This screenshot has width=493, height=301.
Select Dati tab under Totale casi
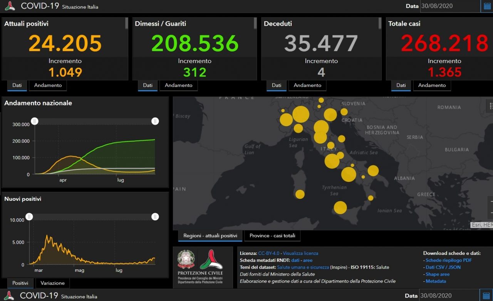[x=401, y=85]
